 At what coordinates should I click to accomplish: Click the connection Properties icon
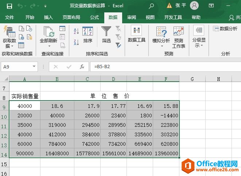[62, 37]
